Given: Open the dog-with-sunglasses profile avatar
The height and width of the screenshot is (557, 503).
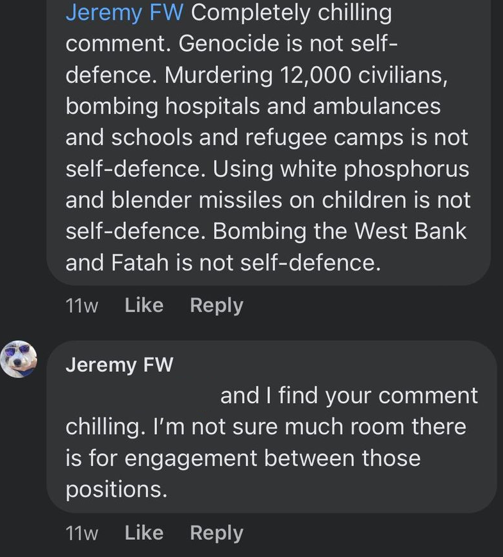Looking at the screenshot, I should (x=19, y=359).
